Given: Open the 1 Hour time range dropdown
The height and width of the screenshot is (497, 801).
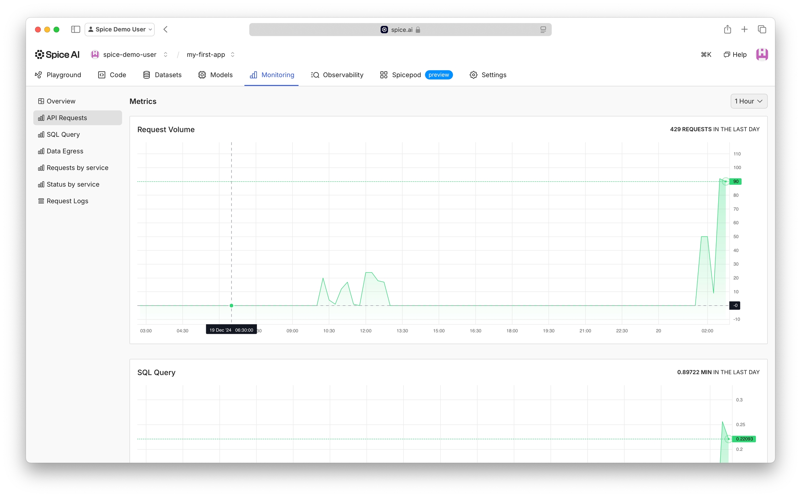Looking at the screenshot, I should click(x=749, y=101).
